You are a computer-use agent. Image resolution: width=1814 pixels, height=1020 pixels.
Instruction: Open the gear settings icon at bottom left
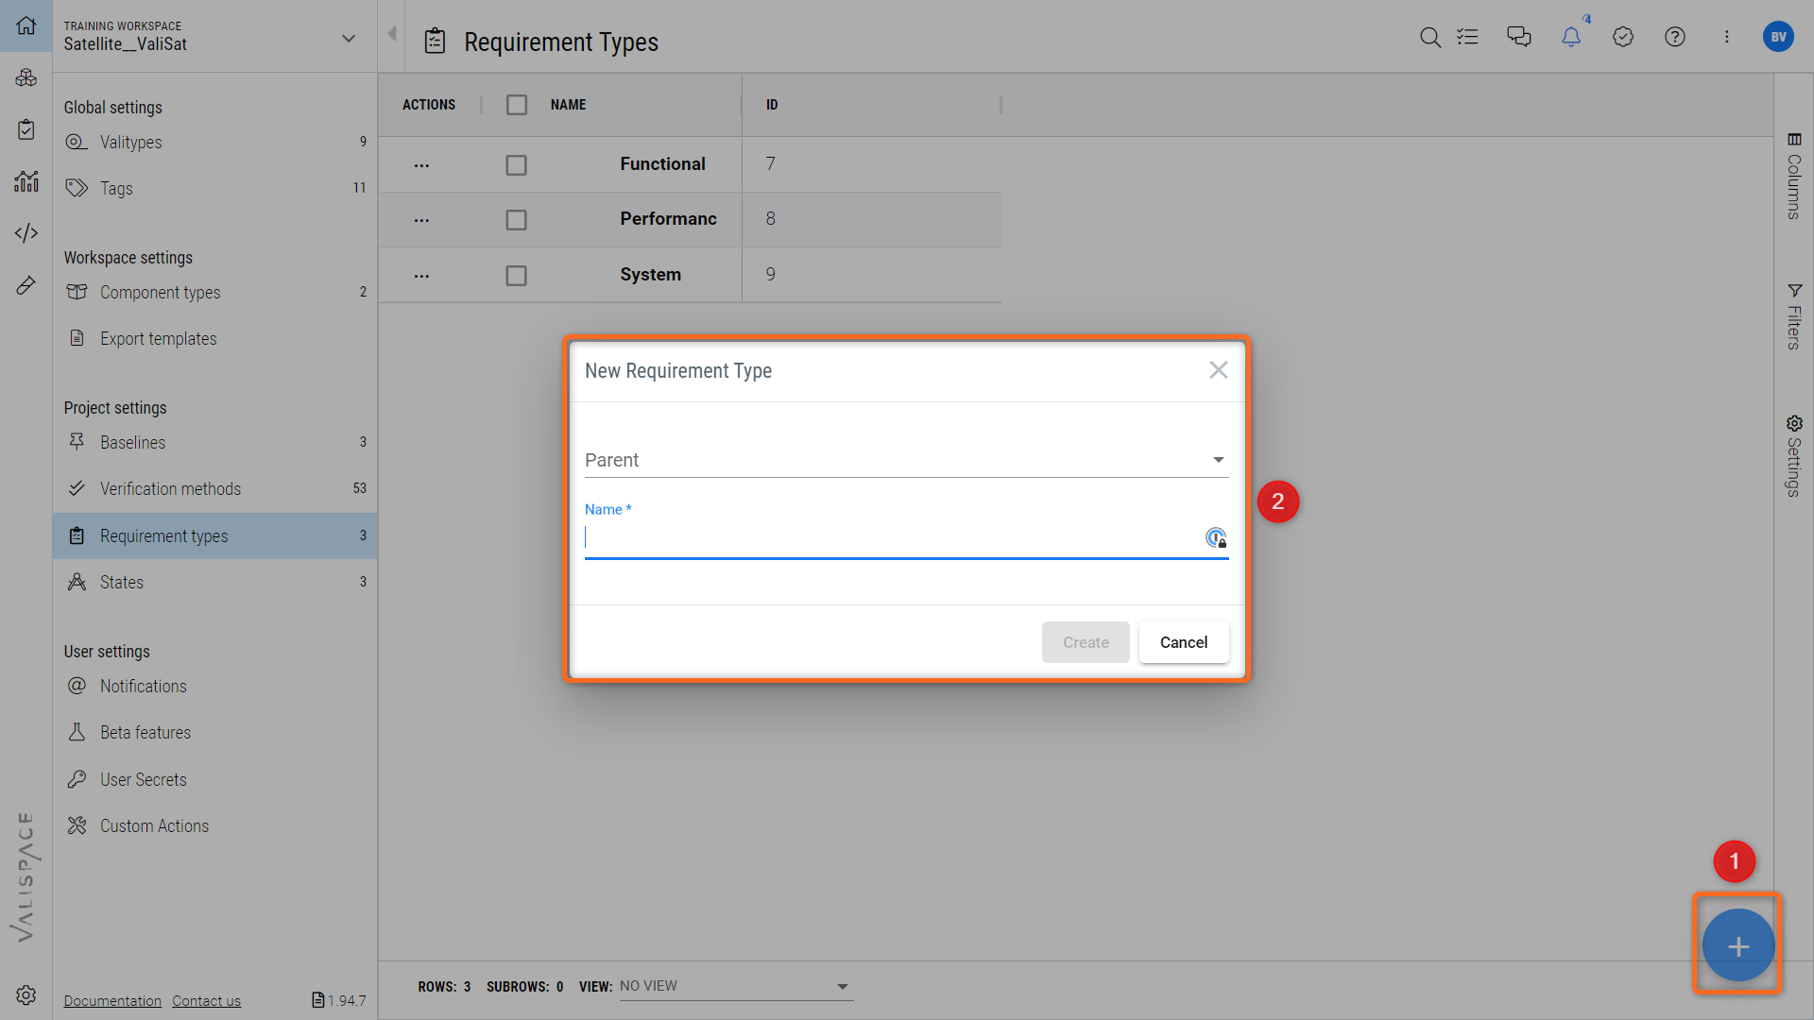click(x=26, y=994)
